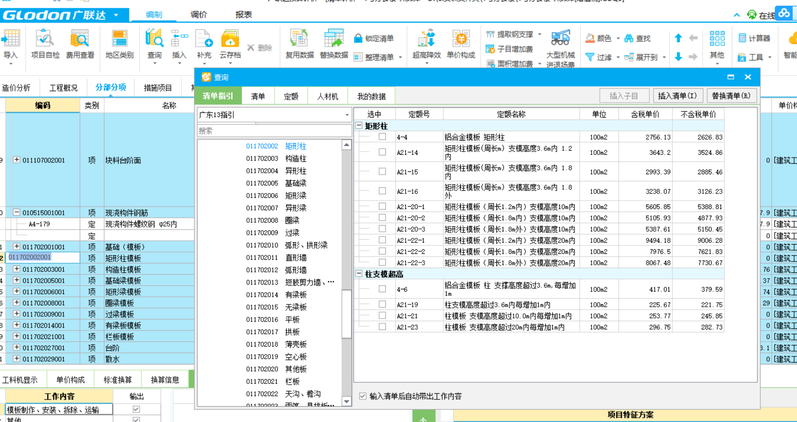Image resolution: width=797 pixels, height=422 pixels.
Task: Open the 换算信息 tab
Action: (x=165, y=380)
